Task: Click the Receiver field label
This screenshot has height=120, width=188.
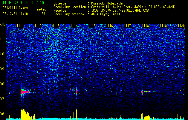Action: pyautogui.click(x=61, y=10)
